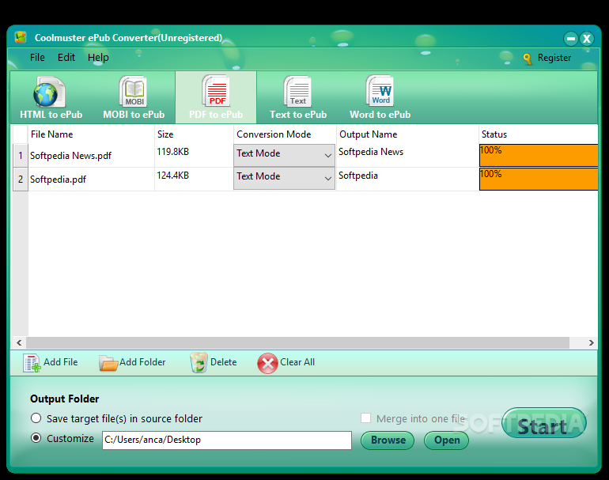Select the Customize output folder option

36,438
